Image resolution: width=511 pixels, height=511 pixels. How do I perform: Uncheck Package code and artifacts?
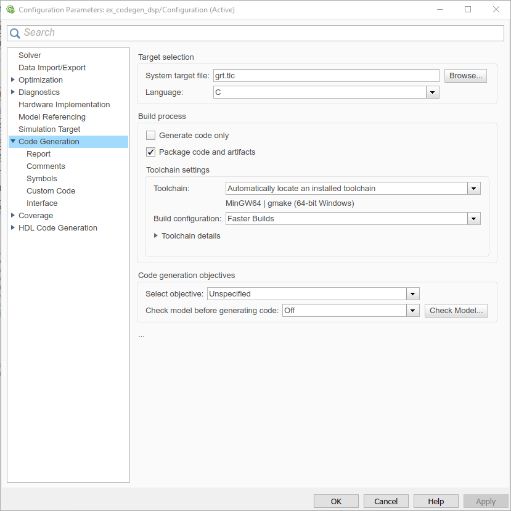pos(150,152)
